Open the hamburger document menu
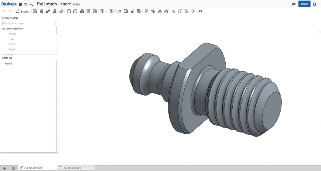The width and height of the screenshot is (321, 171). coord(20,4)
